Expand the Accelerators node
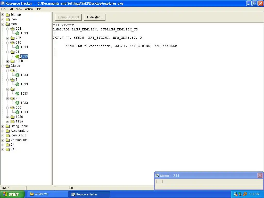 point(3,131)
